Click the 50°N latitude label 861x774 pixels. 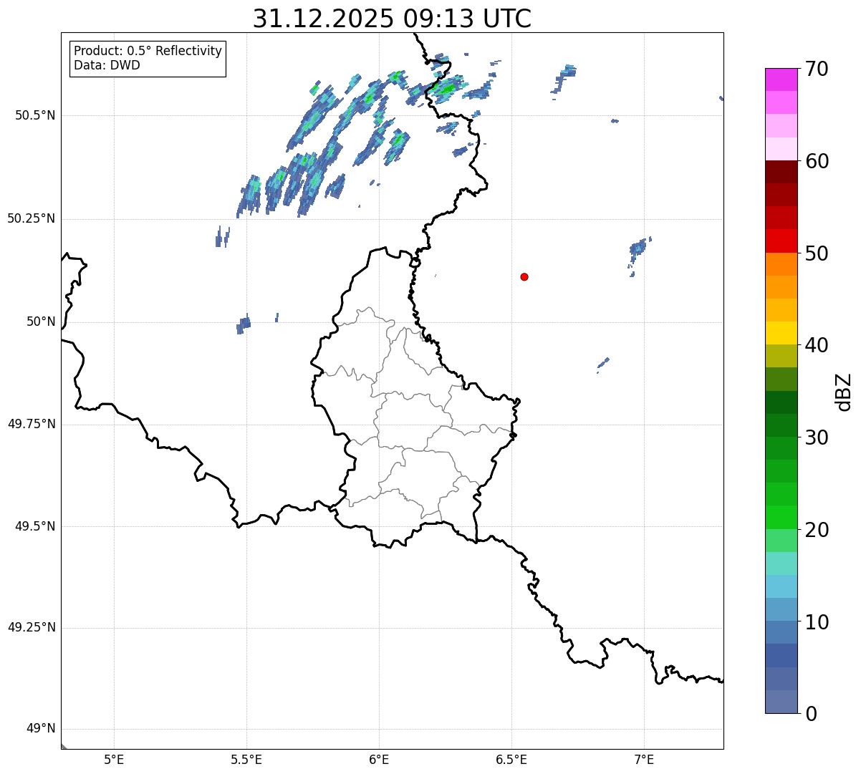pos(41,321)
